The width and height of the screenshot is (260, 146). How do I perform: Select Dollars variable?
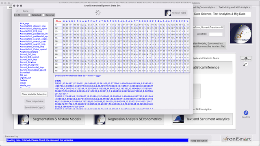[x=24, y=80]
